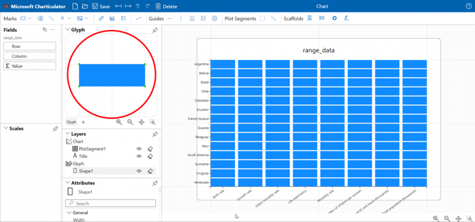475x222 pixels.
Task: Apply custom curve scaffold
Action: coord(347,18)
